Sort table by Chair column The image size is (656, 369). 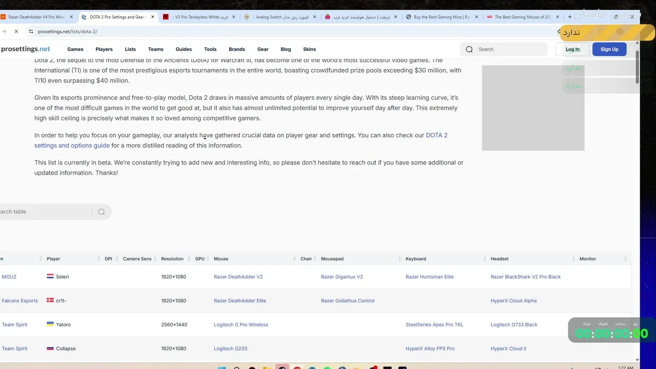[x=306, y=259]
